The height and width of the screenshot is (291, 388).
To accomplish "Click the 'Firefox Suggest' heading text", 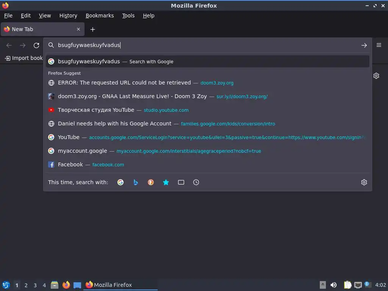I will [x=64, y=73].
